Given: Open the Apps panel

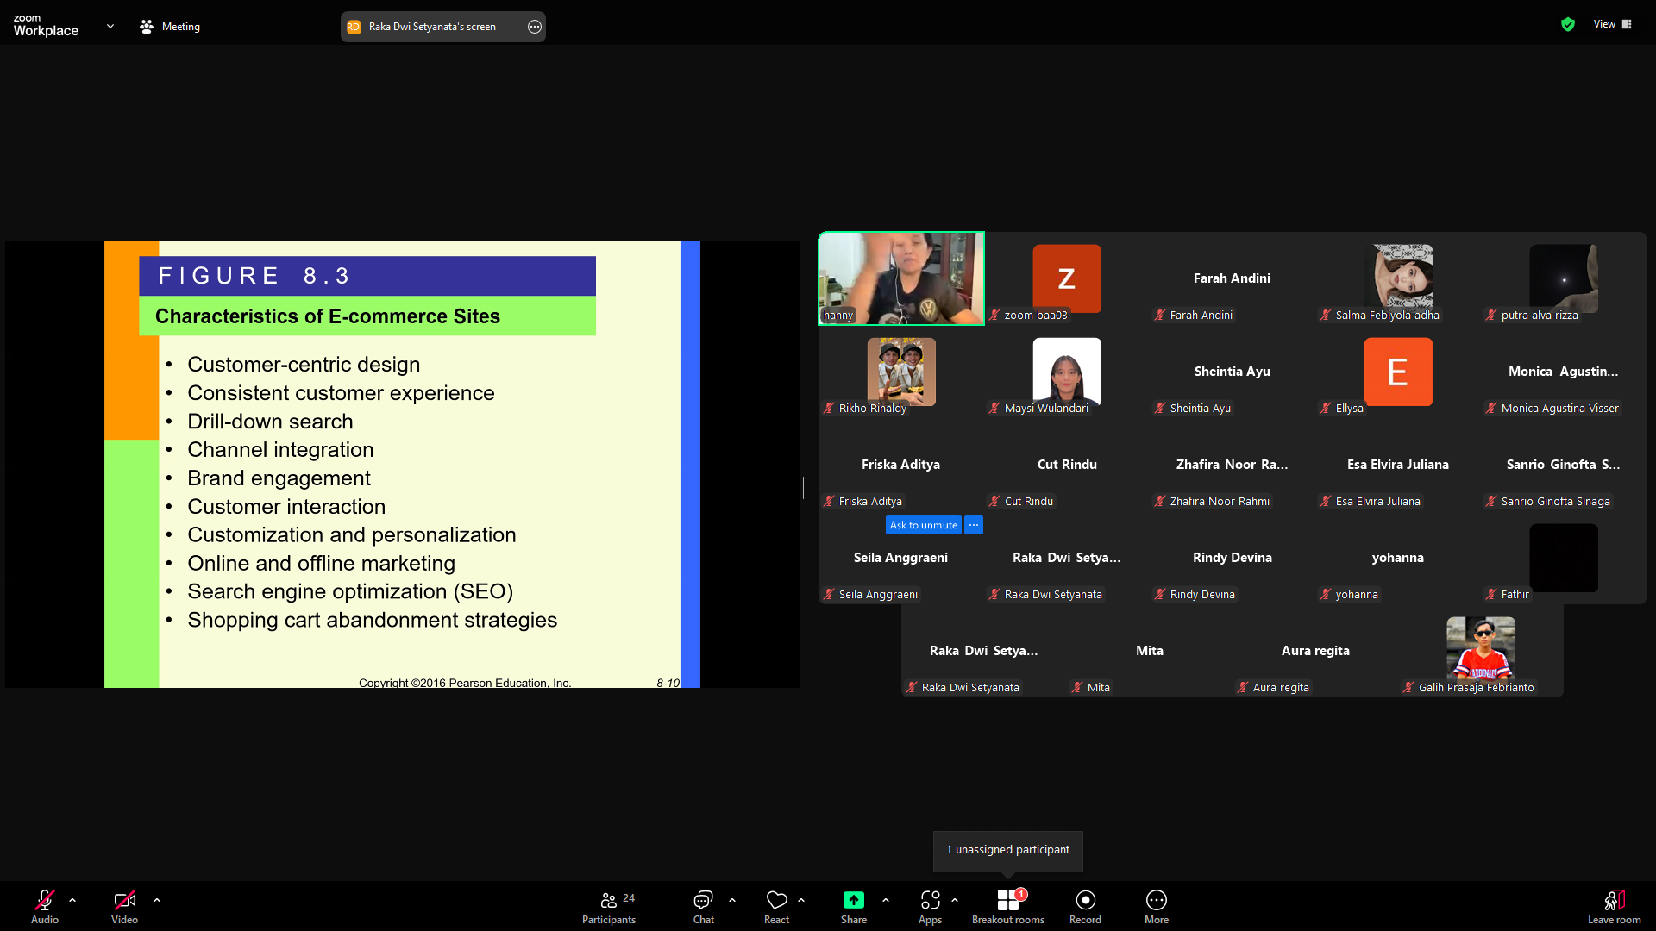Looking at the screenshot, I should pyautogui.click(x=930, y=906).
